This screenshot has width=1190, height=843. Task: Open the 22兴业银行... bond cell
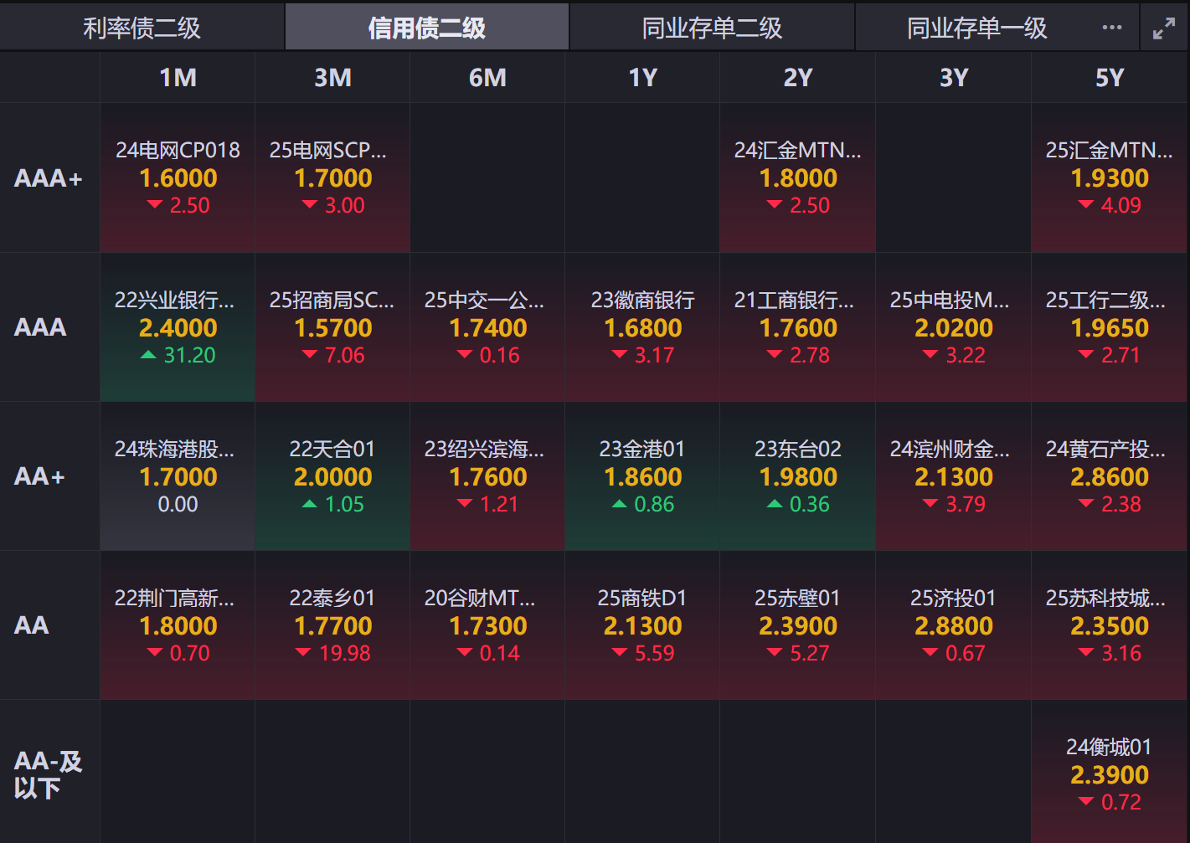coord(178,327)
